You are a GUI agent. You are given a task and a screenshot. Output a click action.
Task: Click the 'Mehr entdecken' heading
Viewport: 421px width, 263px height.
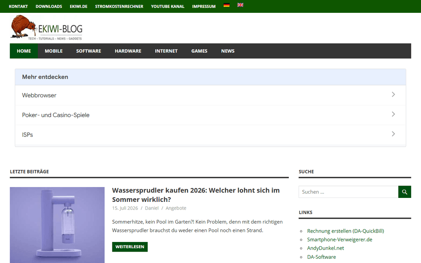pyautogui.click(x=45, y=77)
